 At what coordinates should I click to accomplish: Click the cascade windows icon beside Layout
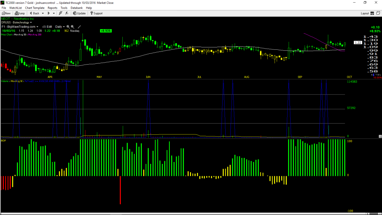point(378,13)
